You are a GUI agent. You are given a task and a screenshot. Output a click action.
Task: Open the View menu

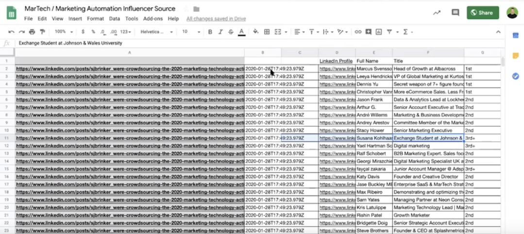(x=57, y=19)
